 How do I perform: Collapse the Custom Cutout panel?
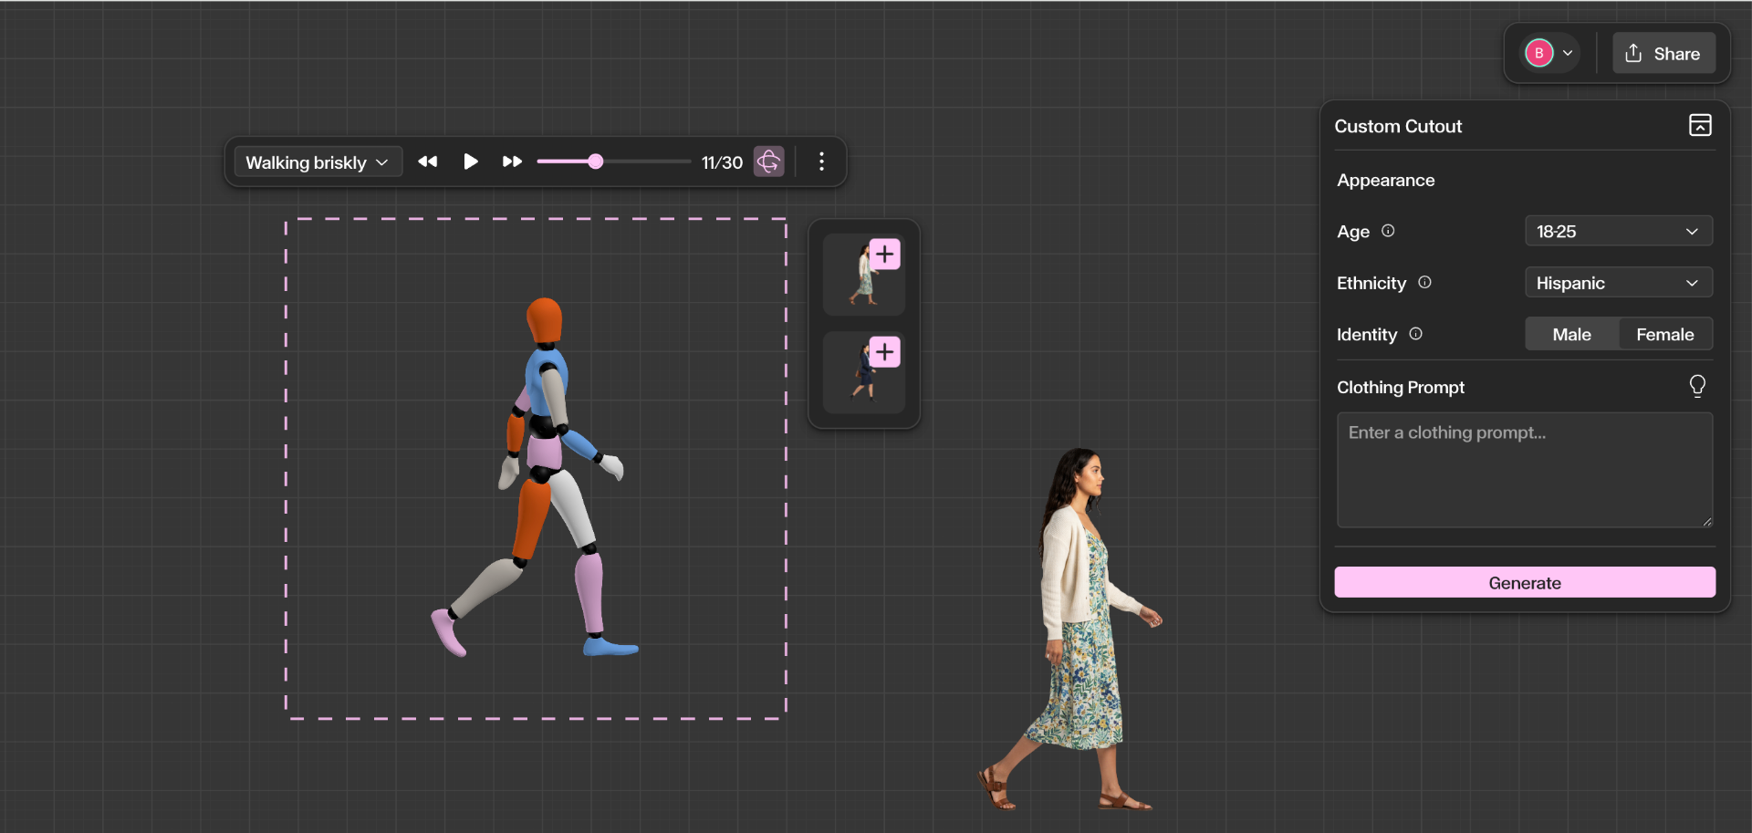coord(1701,125)
